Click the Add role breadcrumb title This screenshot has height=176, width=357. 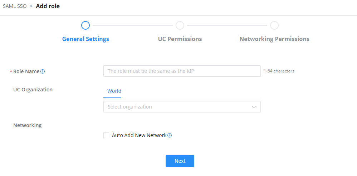(x=48, y=6)
